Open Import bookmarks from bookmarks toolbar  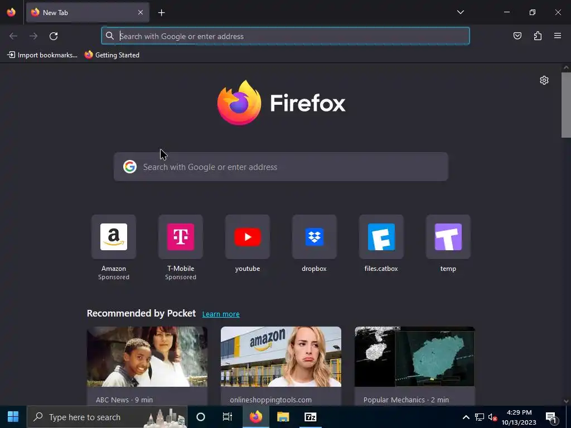[x=42, y=55]
